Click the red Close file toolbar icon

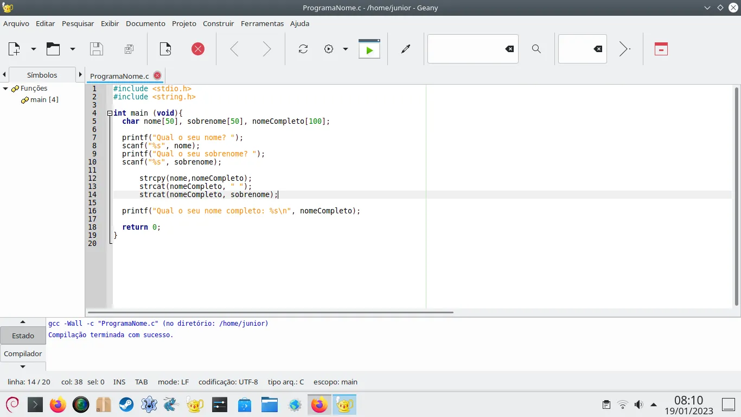(x=198, y=49)
